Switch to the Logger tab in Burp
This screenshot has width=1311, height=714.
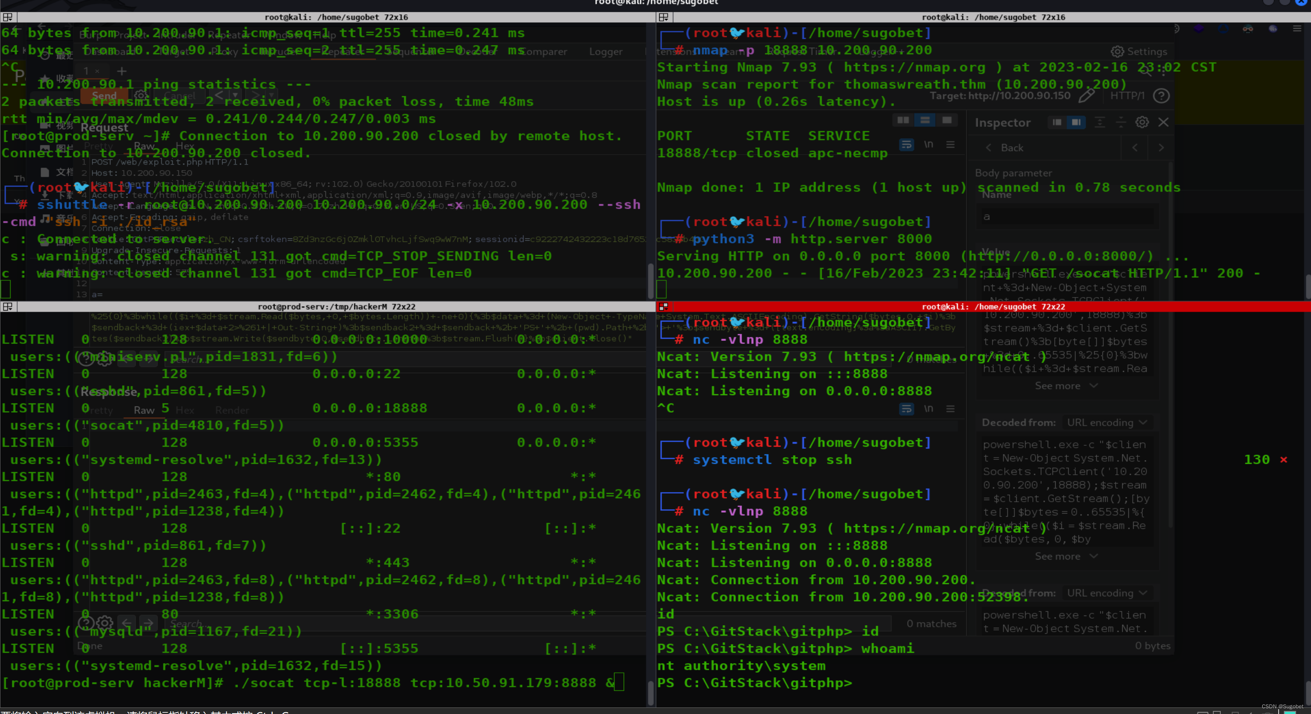tap(606, 51)
